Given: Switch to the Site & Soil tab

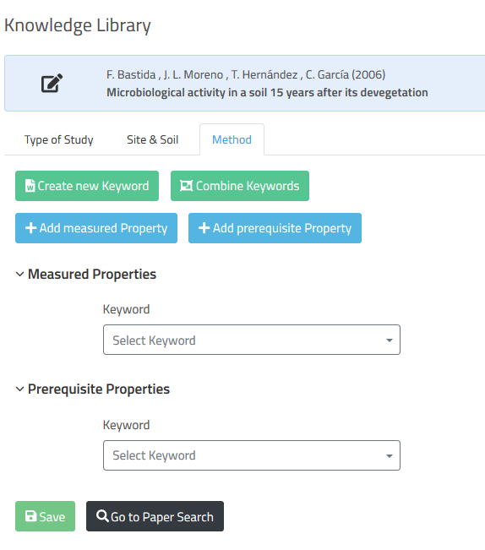Looking at the screenshot, I should [153, 139].
